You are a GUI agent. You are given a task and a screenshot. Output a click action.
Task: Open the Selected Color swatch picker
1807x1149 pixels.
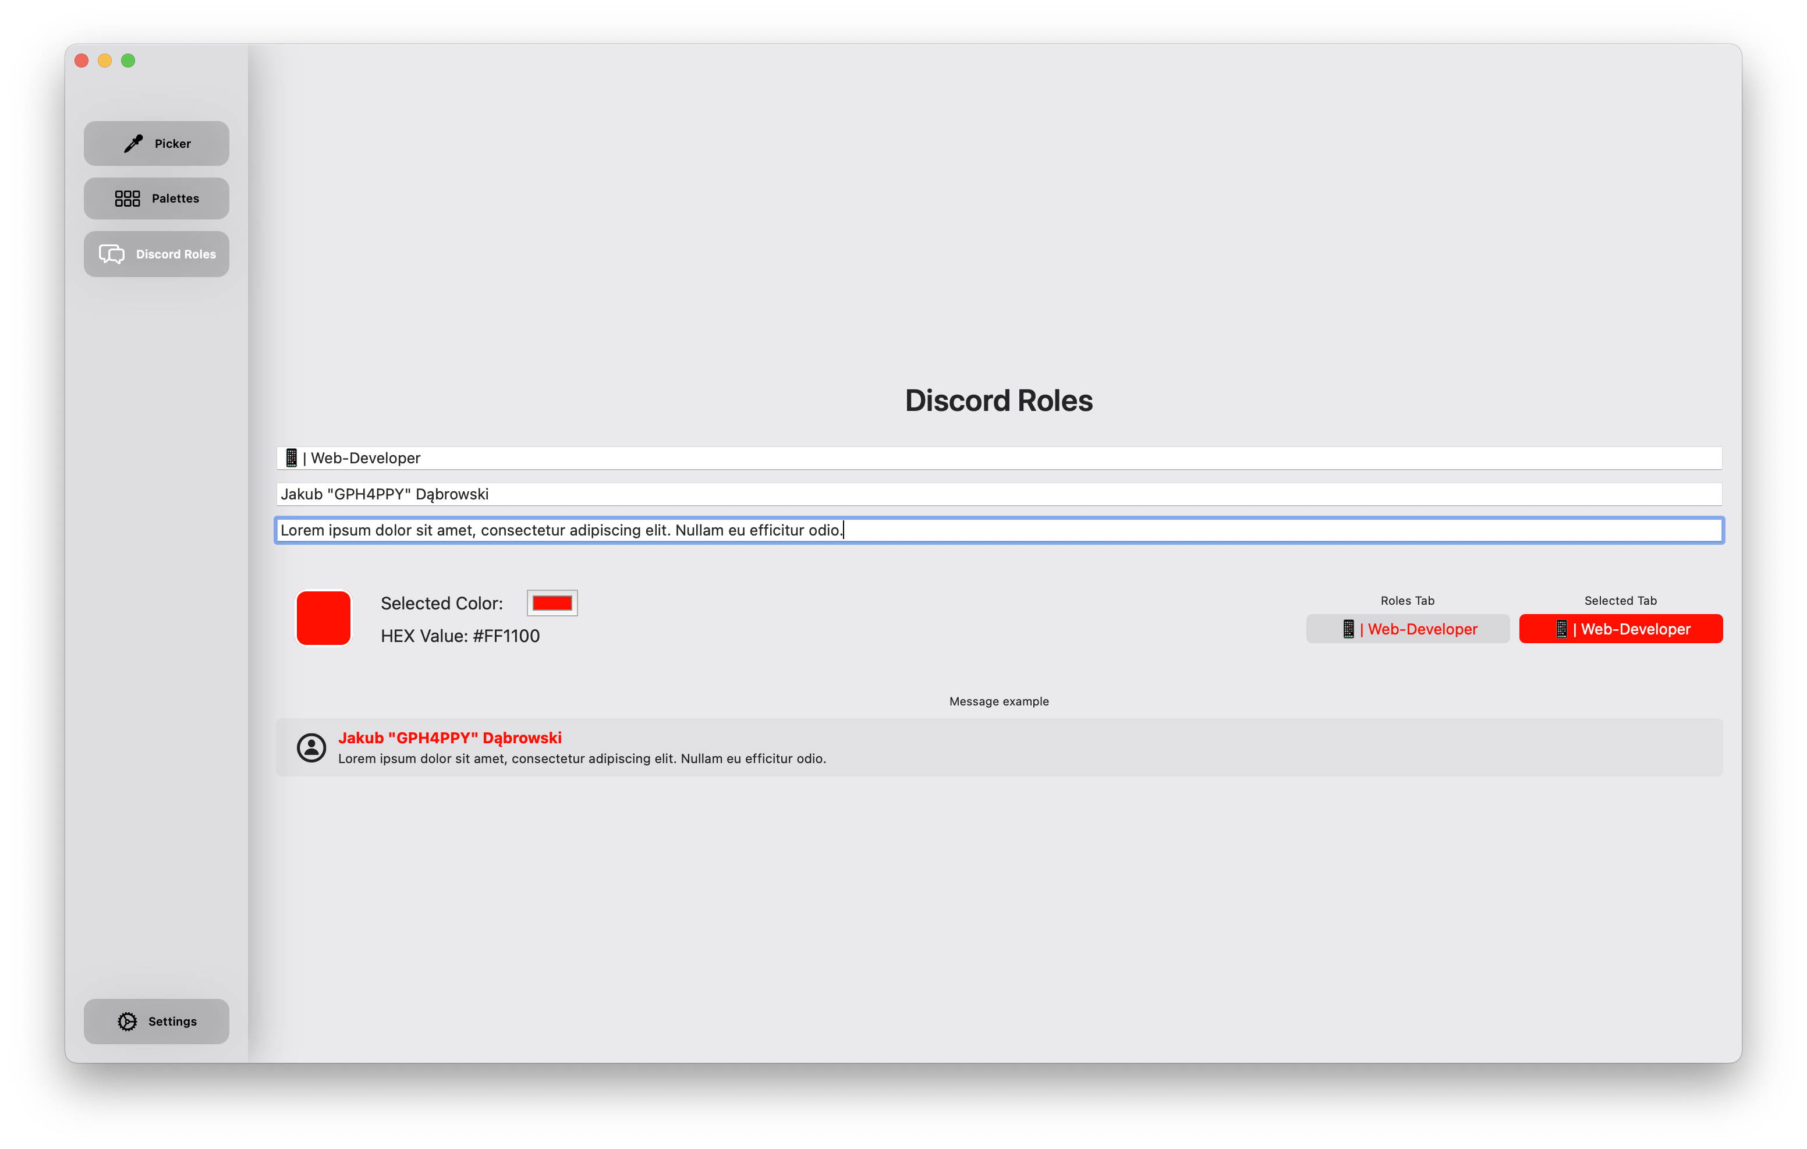click(551, 602)
